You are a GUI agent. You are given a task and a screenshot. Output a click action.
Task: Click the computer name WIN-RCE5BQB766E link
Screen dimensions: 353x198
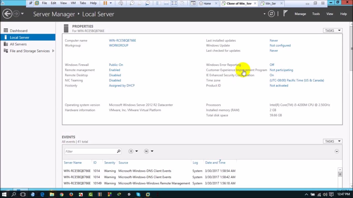(x=122, y=40)
